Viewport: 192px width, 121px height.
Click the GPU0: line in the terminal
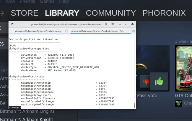(x=12, y=45)
